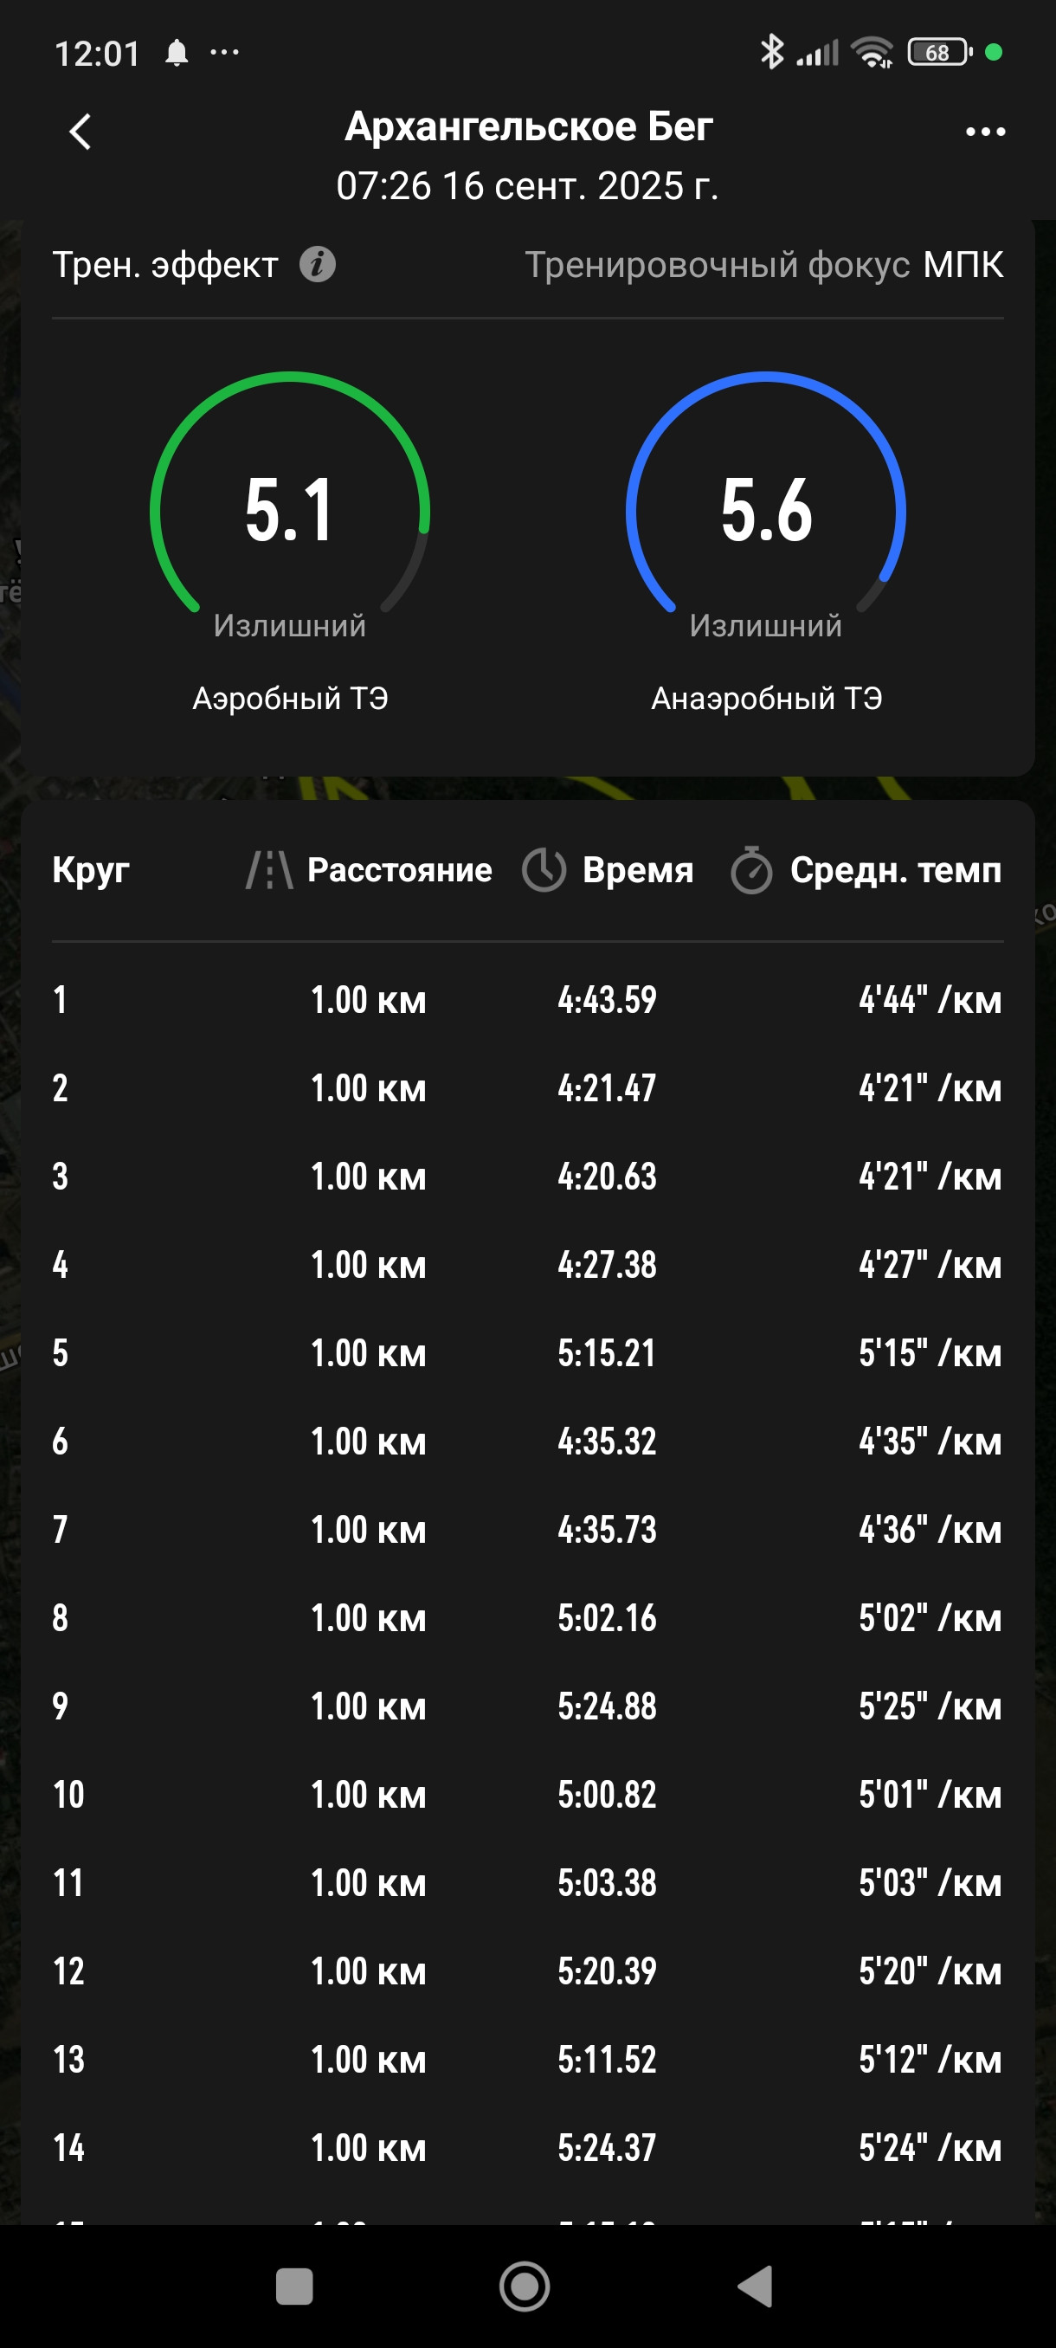The height and width of the screenshot is (2348, 1056).
Task: Select the Средн. темп column header
Action: (x=896, y=869)
